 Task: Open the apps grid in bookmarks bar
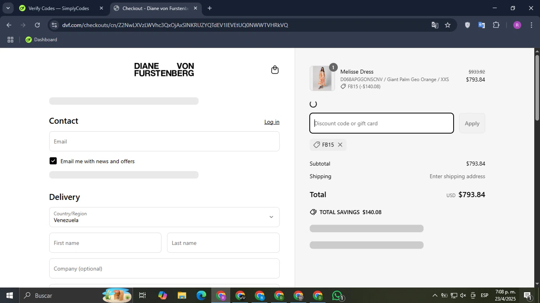[x=10, y=40]
